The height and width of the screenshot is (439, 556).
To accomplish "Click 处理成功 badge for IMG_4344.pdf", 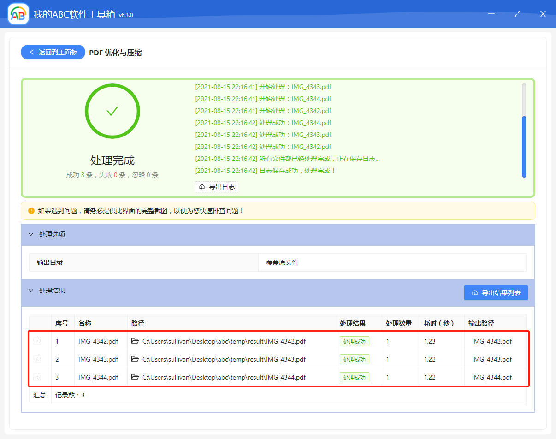I will point(354,377).
